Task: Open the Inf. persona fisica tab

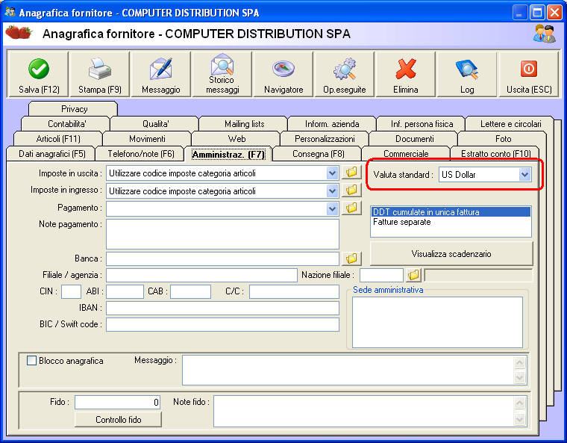Action: [422, 124]
